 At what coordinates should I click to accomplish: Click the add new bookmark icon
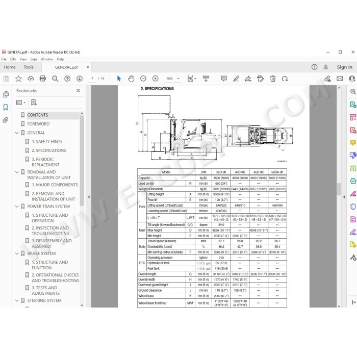34,103
